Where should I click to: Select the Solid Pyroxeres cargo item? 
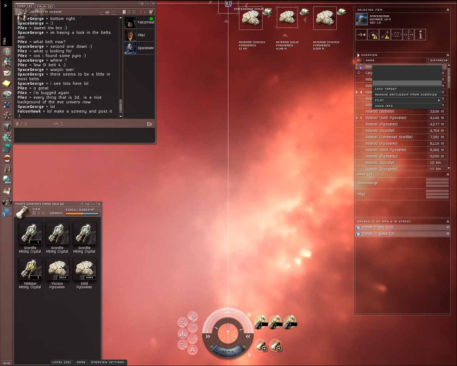pyautogui.click(x=84, y=274)
